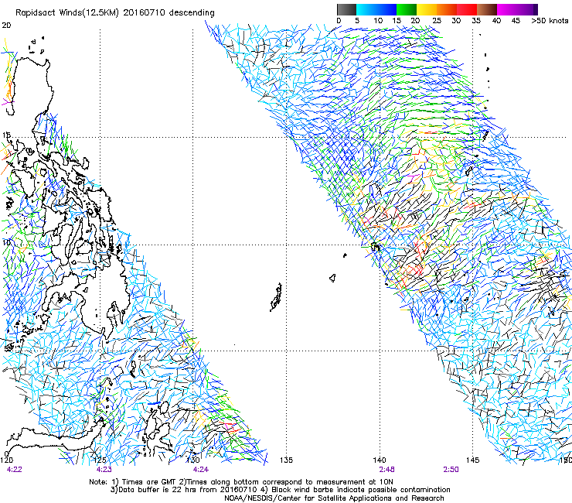The image size is (572, 503).
Task: Click the '2:48' pass time label
Action: (386, 470)
